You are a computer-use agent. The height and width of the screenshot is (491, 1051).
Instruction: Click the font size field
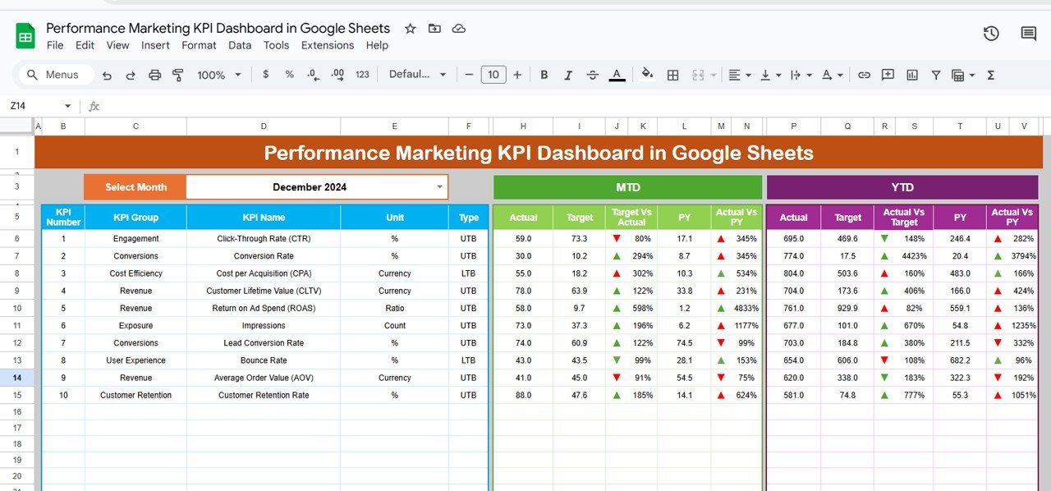pos(493,75)
